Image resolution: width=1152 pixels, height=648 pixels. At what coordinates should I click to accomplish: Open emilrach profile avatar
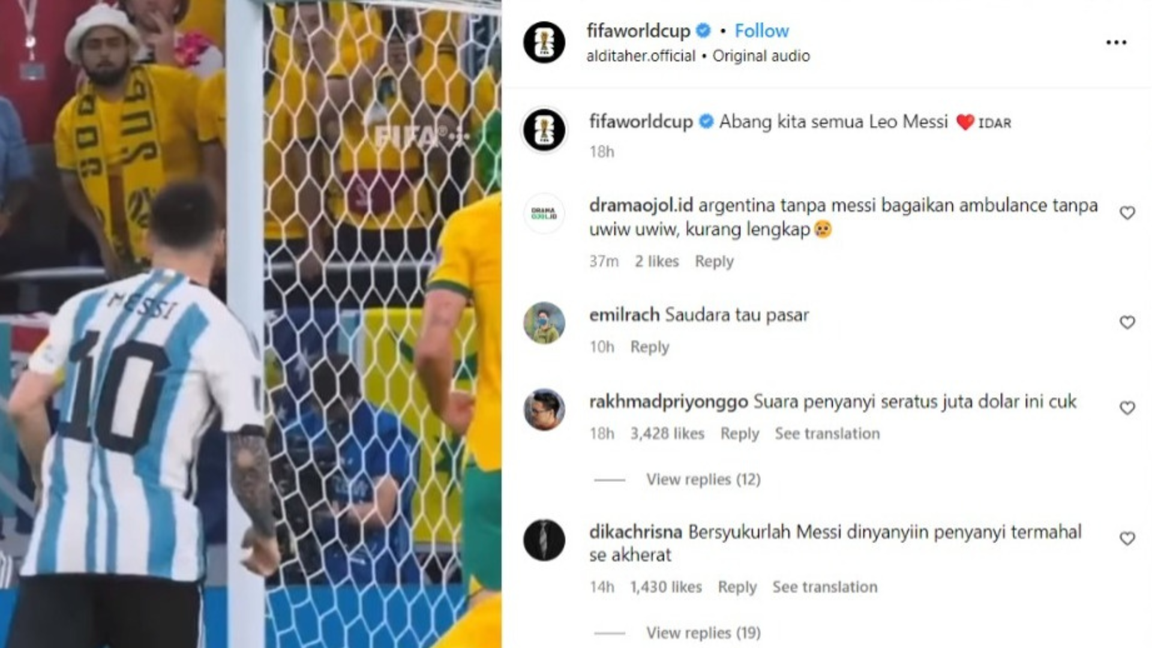[x=544, y=323]
